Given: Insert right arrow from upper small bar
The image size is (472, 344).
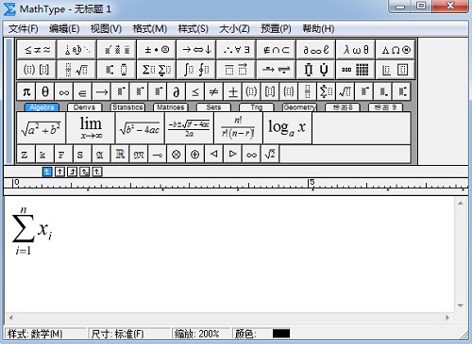Looking at the screenshot, I should (x=101, y=91).
